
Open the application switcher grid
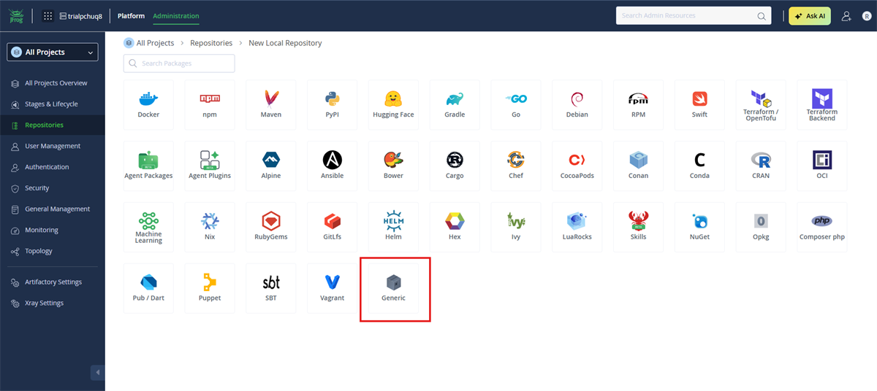[x=48, y=16]
